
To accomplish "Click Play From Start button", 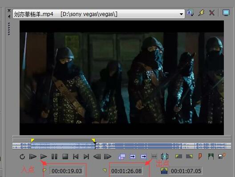I will (32, 157).
